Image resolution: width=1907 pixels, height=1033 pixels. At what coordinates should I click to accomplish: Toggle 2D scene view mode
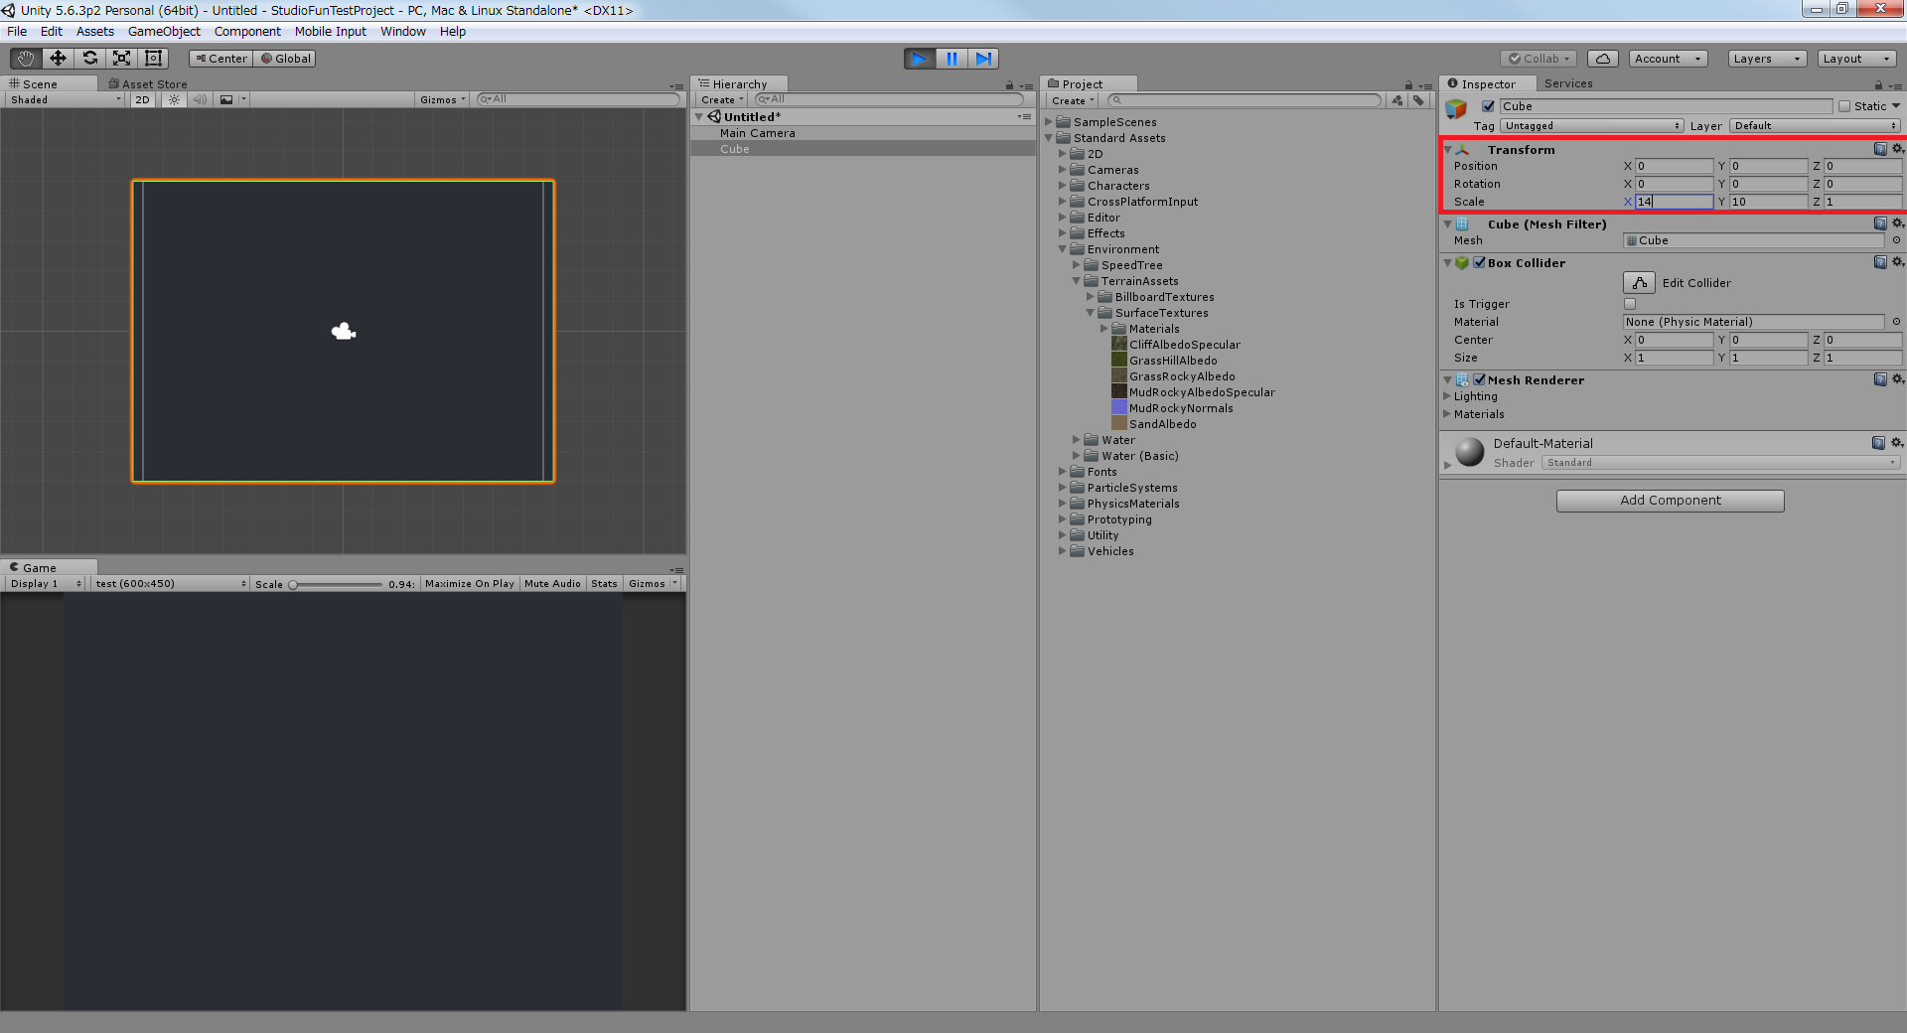click(x=143, y=99)
